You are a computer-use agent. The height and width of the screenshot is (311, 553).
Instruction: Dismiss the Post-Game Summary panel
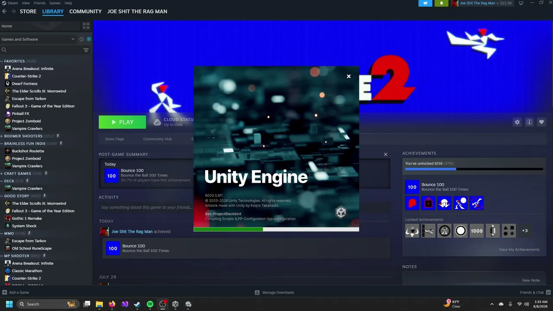[x=386, y=154]
